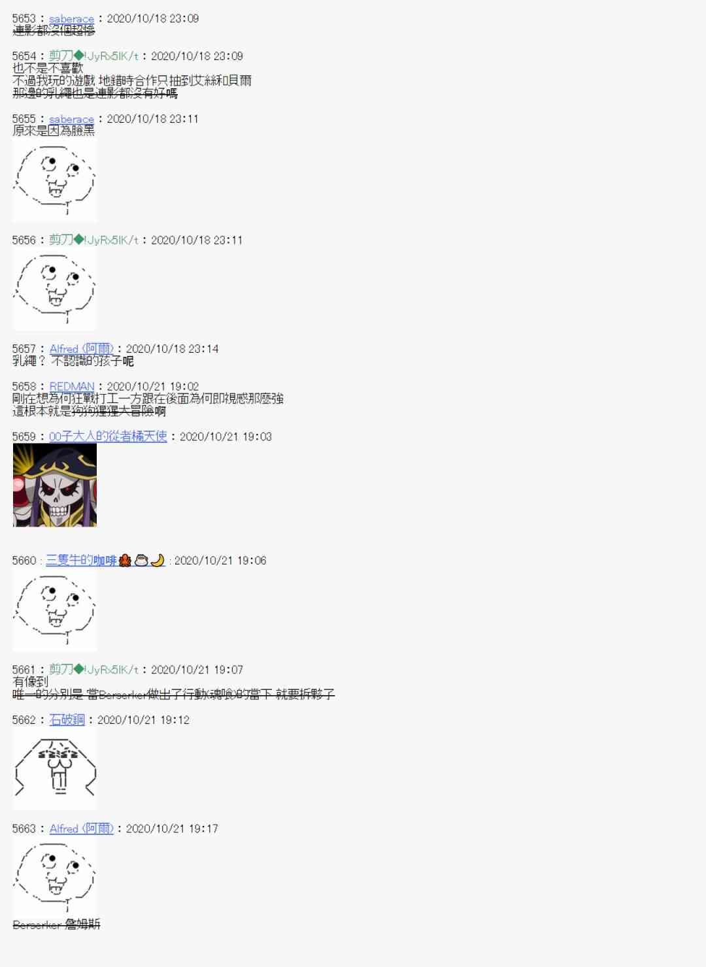The width and height of the screenshot is (706, 967).
Task: Click the skull overlord avatar image
Action: (x=55, y=485)
